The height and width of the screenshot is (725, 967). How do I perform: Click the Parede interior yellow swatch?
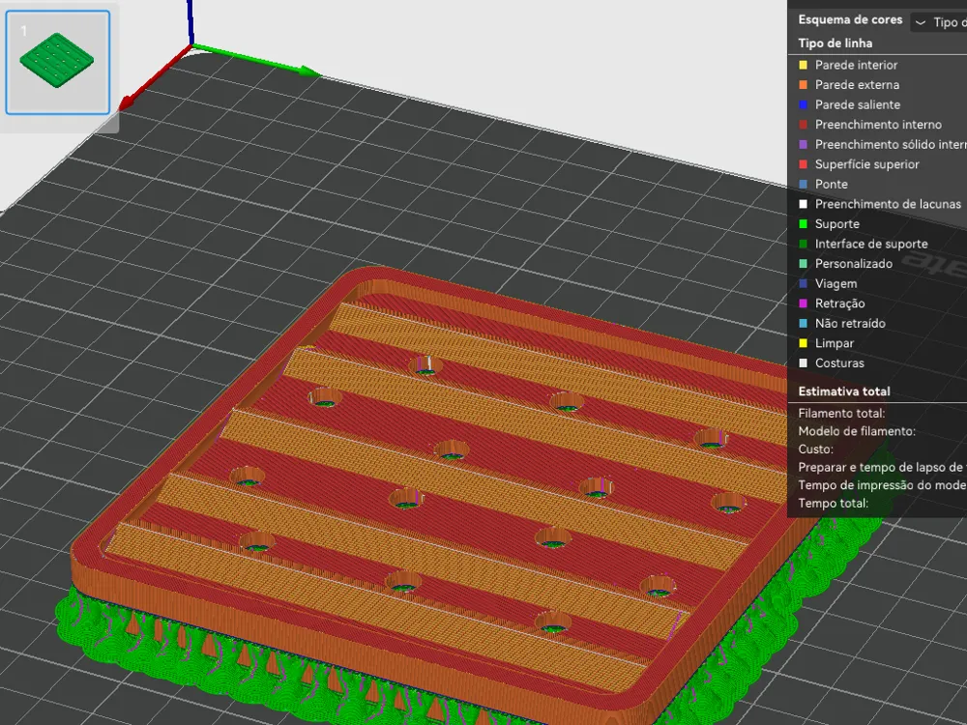(803, 65)
